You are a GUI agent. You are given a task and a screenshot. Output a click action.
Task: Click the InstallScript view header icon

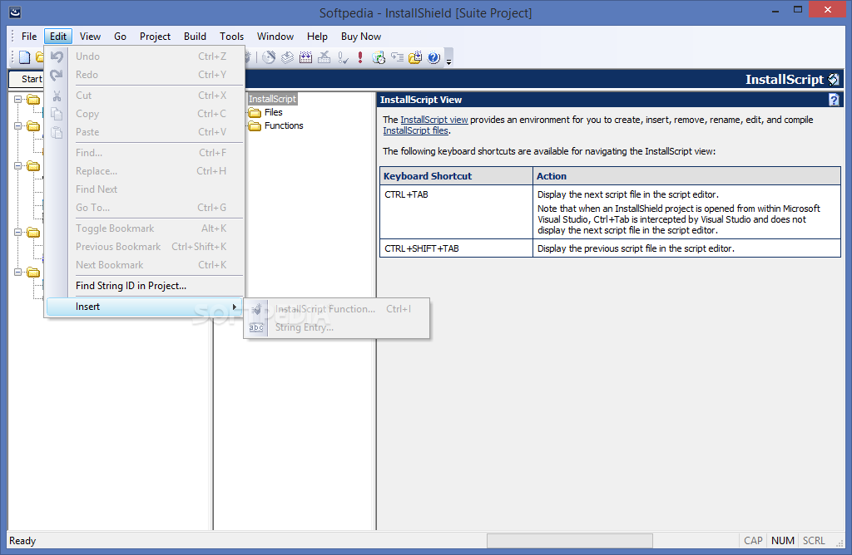click(x=834, y=79)
